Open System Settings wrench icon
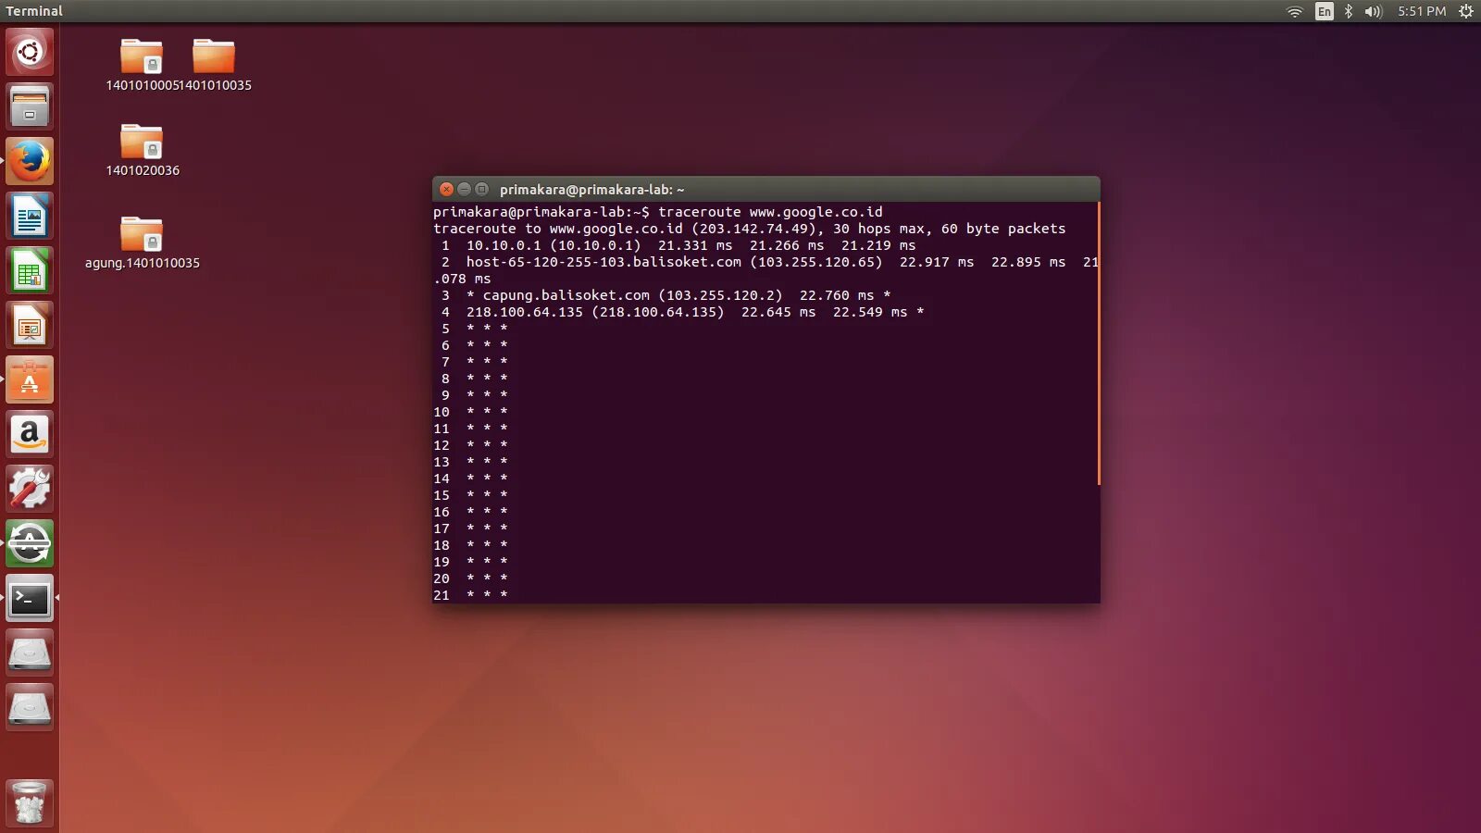Image resolution: width=1481 pixels, height=833 pixels. [x=30, y=490]
